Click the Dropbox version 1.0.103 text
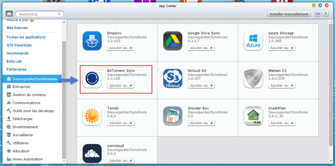This screenshot has width=335, height=166. click(114, 41)
